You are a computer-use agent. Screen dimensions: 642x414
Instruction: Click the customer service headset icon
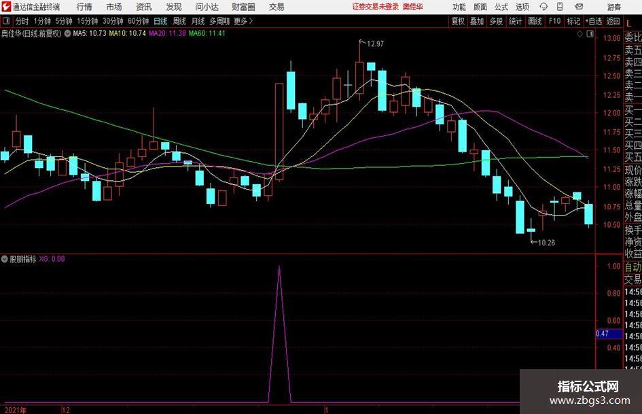tap(543, 7)
